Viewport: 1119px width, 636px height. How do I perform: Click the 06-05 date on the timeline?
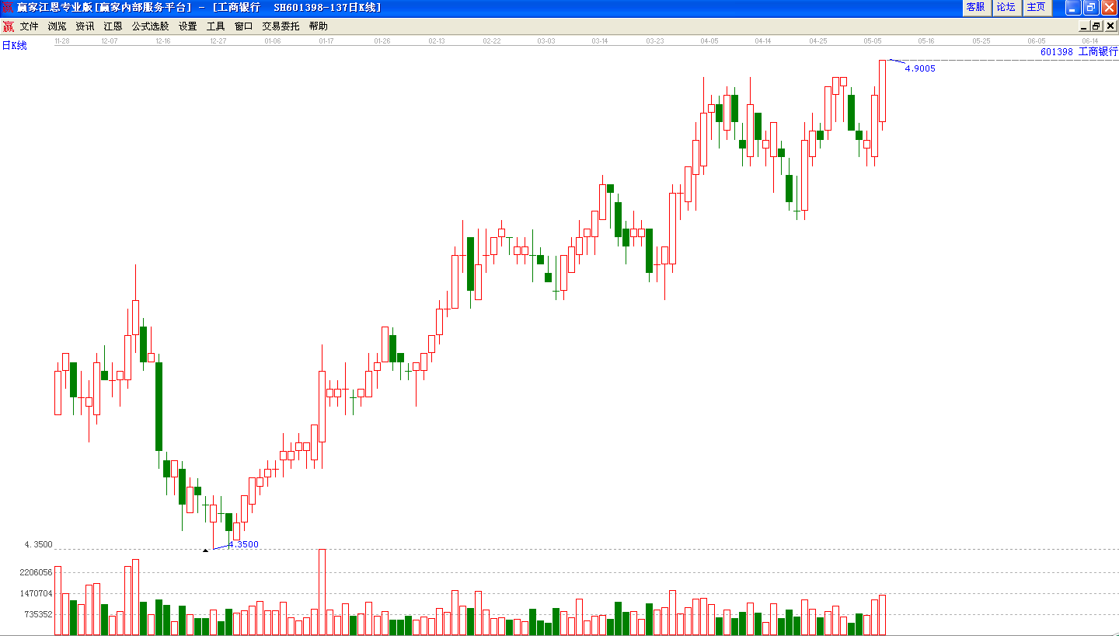coord(1037,40)
